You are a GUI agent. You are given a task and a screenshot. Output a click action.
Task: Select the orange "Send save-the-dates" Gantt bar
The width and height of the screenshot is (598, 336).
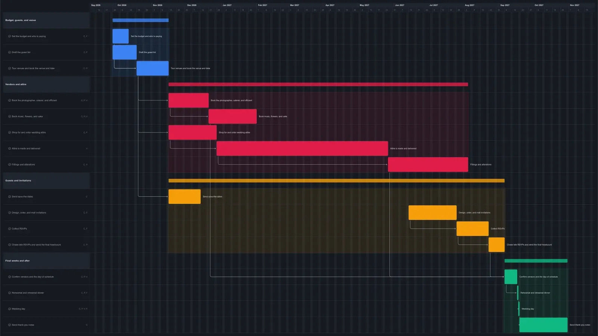(x=185, y=197)
